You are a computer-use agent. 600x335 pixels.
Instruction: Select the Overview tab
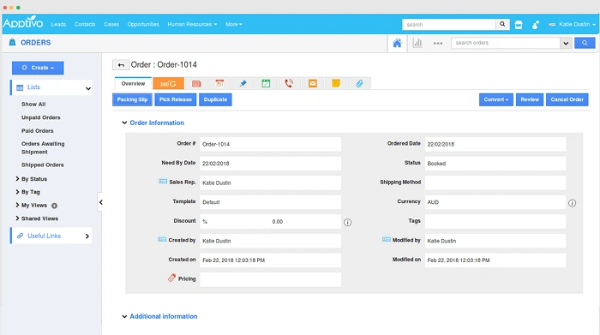(133, 83)
